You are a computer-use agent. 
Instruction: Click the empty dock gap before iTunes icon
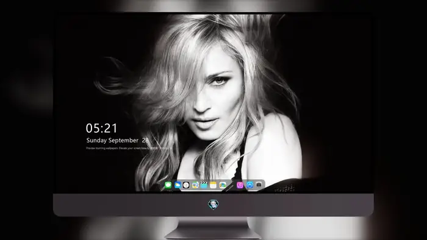231,185
